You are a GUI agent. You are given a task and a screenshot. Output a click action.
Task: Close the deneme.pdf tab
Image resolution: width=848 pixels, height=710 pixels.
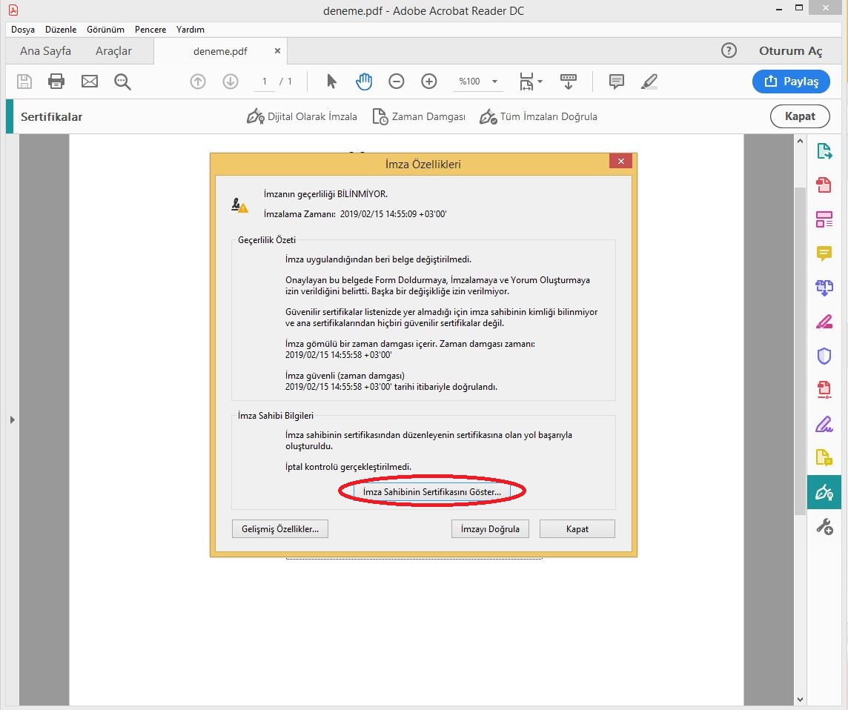coord(277,51)
